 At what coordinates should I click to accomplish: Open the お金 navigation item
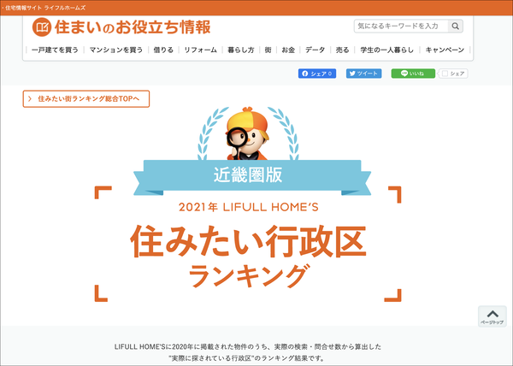(x=288, y=50)
